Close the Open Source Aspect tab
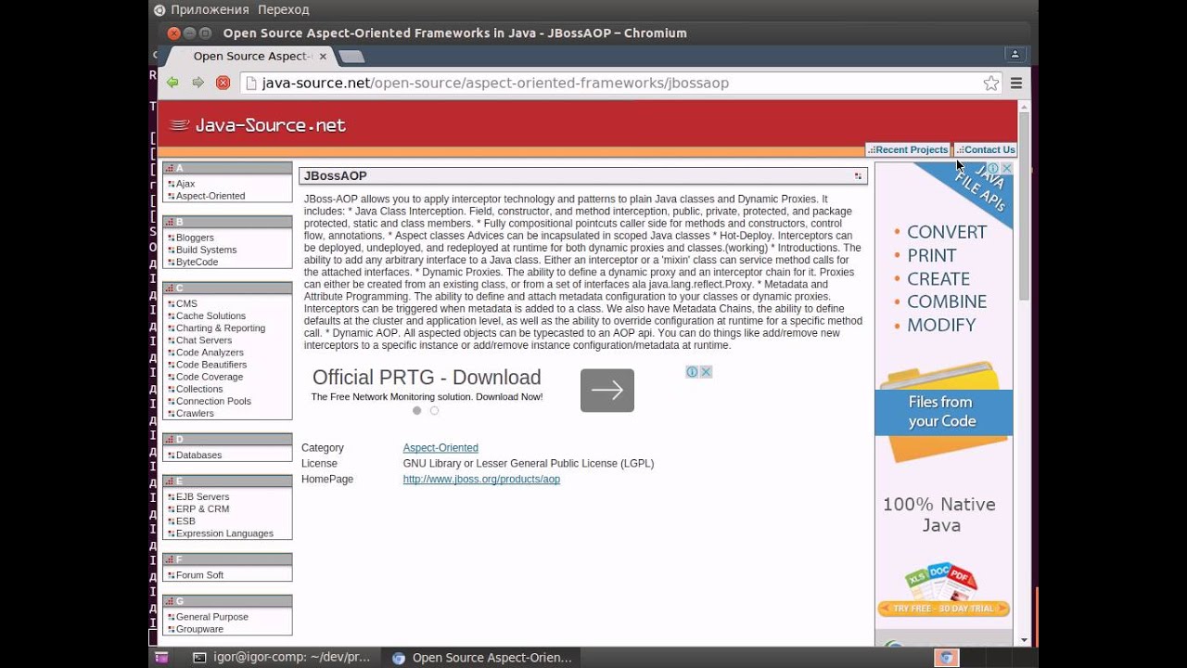This screenshot has width=1187, height=668. point(323,57)
